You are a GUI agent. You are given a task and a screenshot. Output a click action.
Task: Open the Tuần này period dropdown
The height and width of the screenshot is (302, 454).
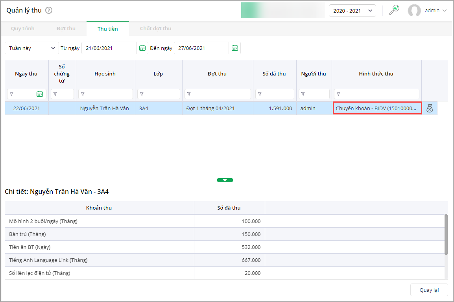coord(31,48)
